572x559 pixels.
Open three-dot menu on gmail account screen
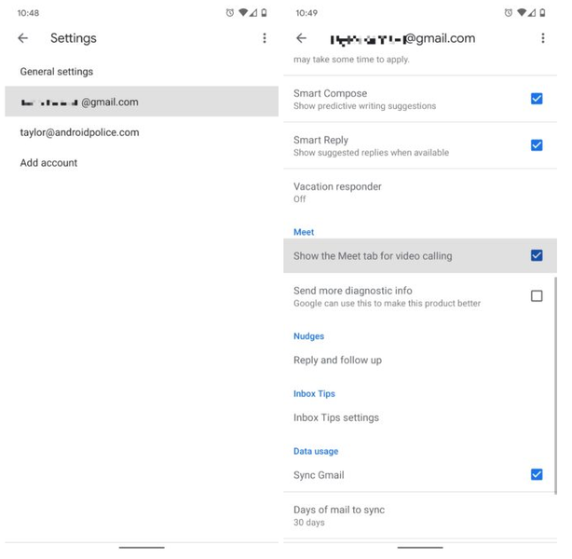click(x=543, y=38)
